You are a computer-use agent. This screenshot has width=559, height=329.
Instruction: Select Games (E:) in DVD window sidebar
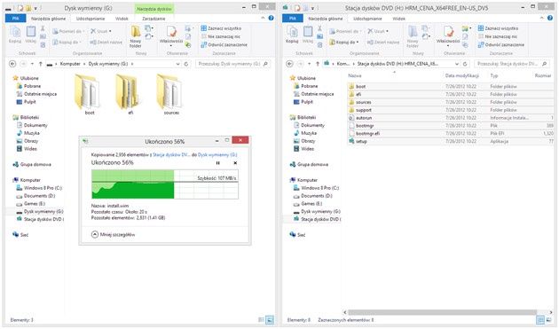pyautogui.click(x=308, y=204)
